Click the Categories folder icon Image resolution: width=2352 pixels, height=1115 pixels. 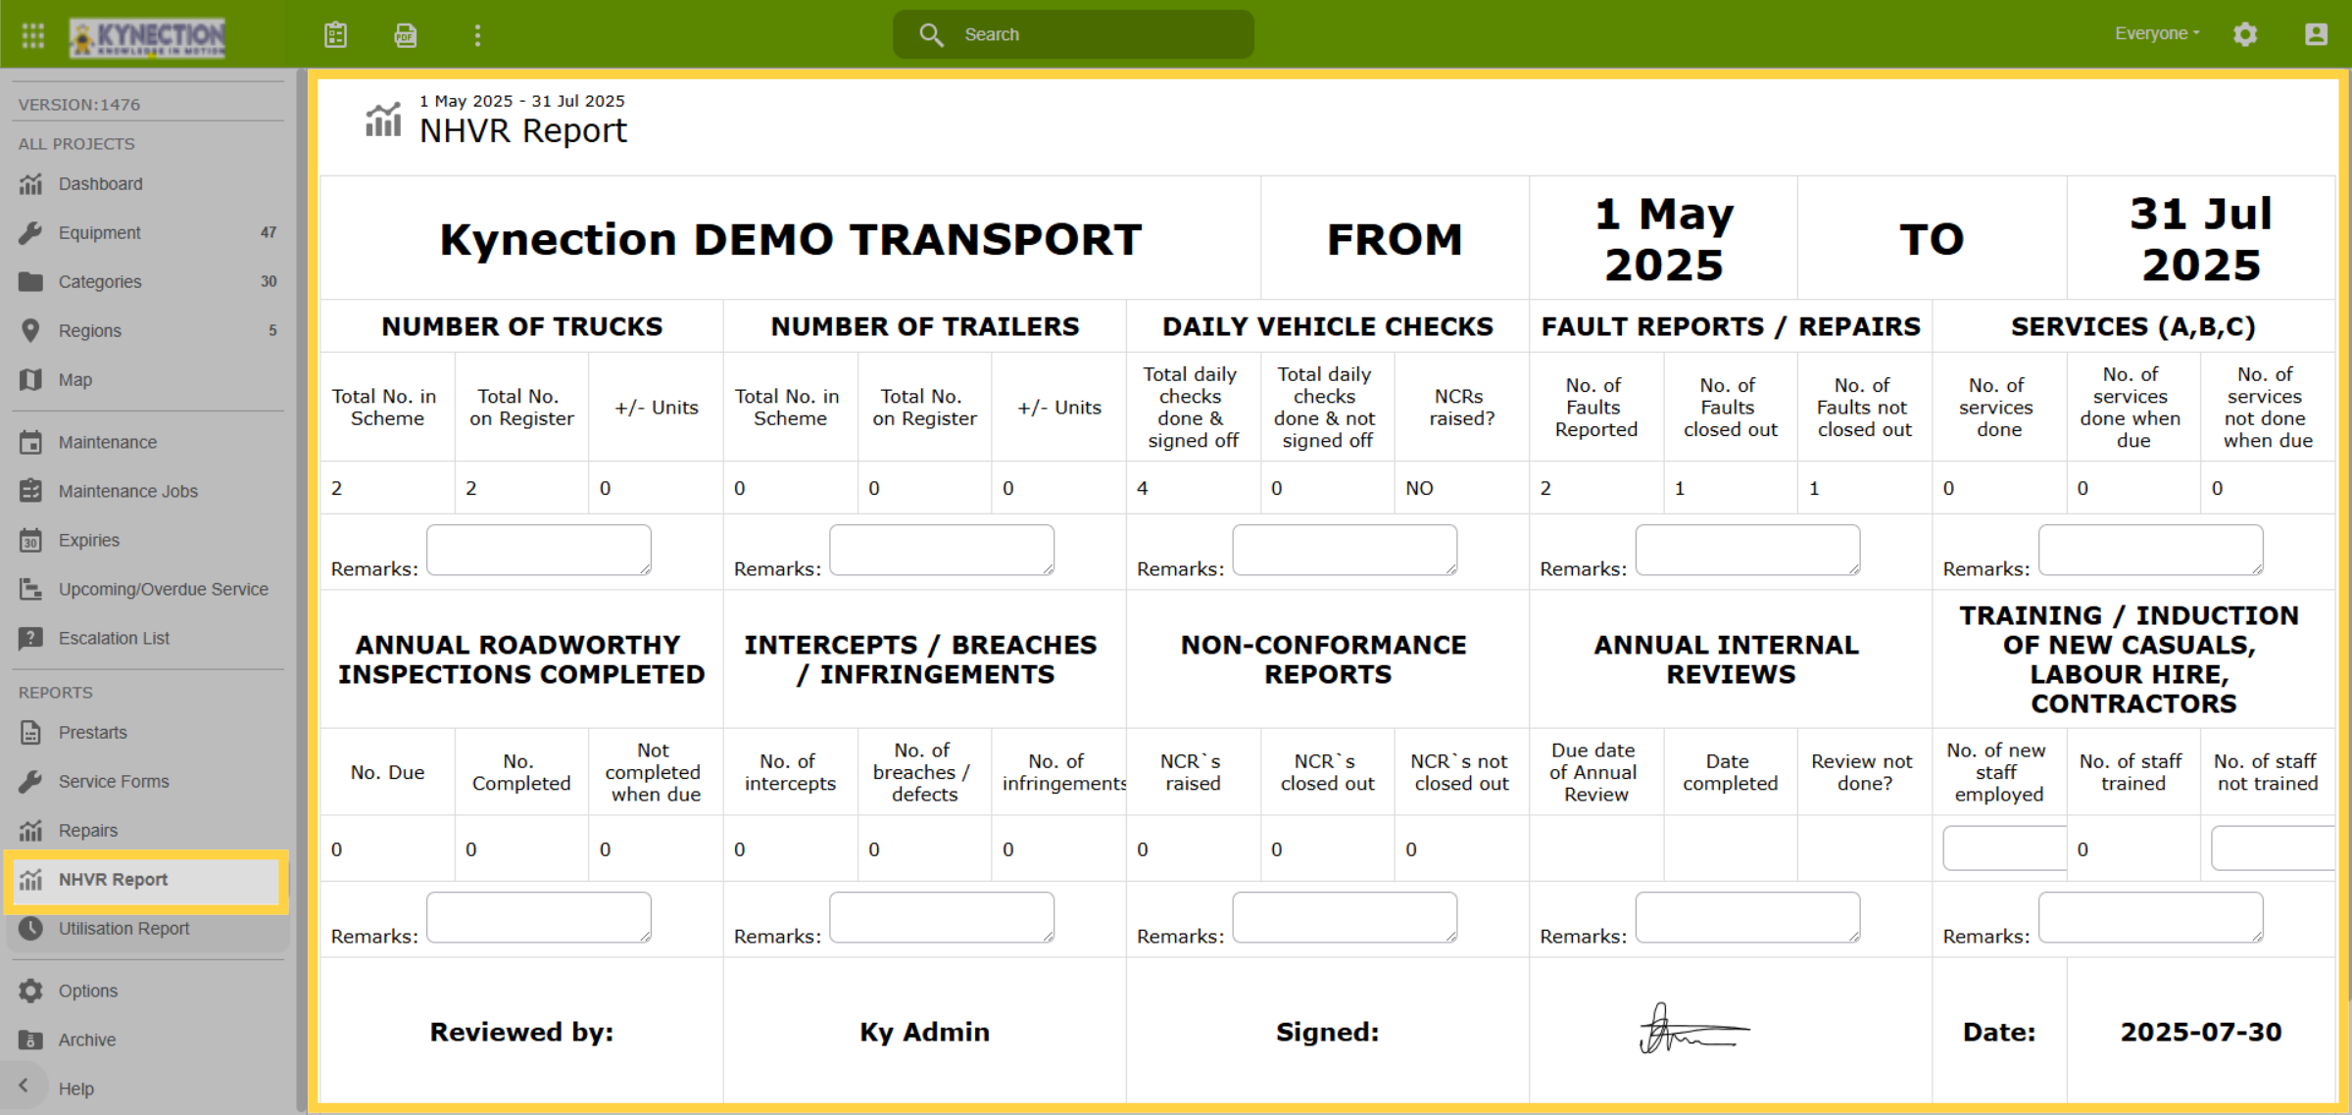31,282
